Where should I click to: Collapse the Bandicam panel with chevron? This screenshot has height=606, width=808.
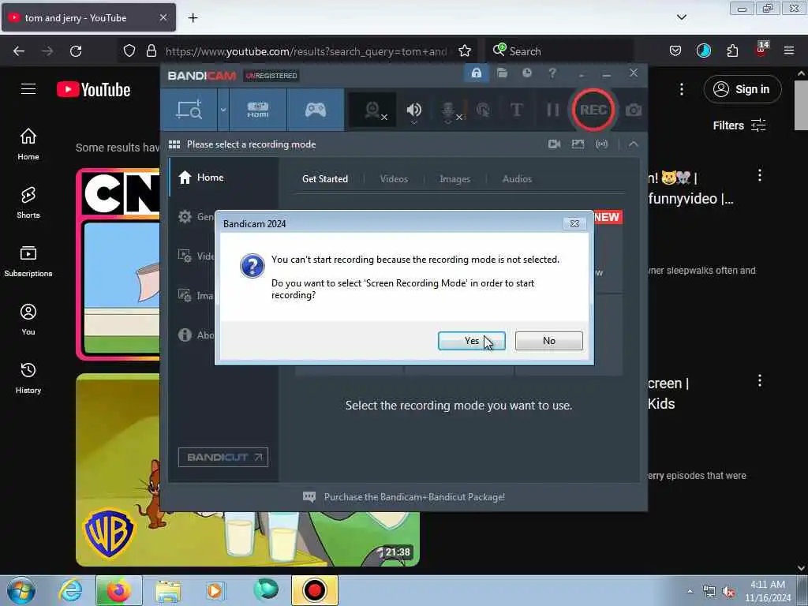(x=634, y=144)
